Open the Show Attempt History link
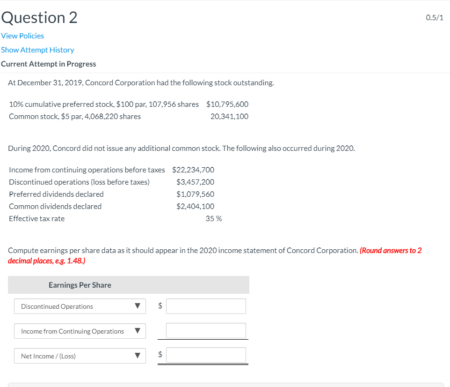 click(x=37, y=50)
